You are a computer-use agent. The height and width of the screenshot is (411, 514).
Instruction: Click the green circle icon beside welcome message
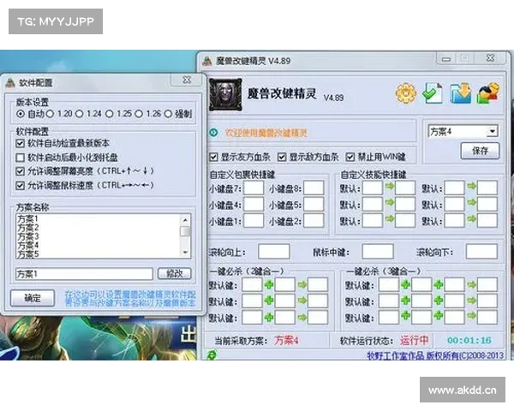(213, 133)
